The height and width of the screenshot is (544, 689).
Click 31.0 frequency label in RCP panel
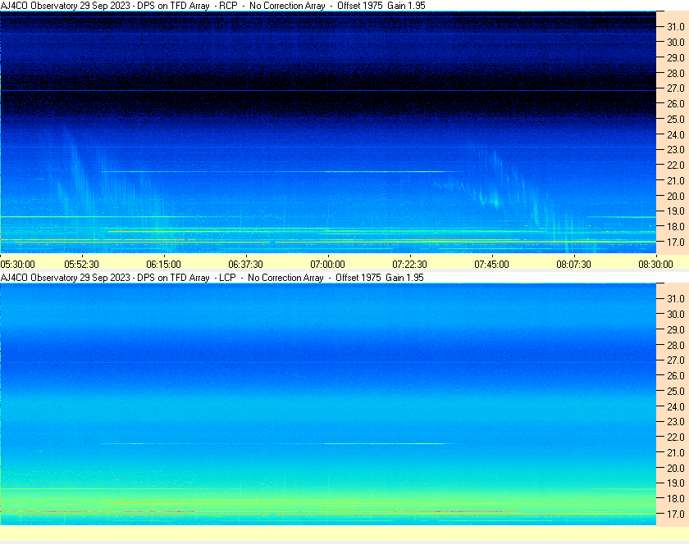(675, 27)
